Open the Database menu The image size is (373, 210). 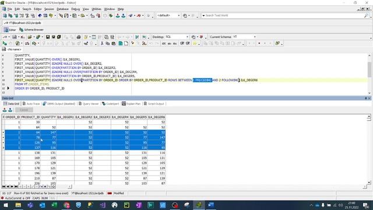(62, 9)
